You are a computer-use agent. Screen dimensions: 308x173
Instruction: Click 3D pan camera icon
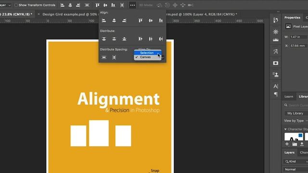(x=175, y=5)
